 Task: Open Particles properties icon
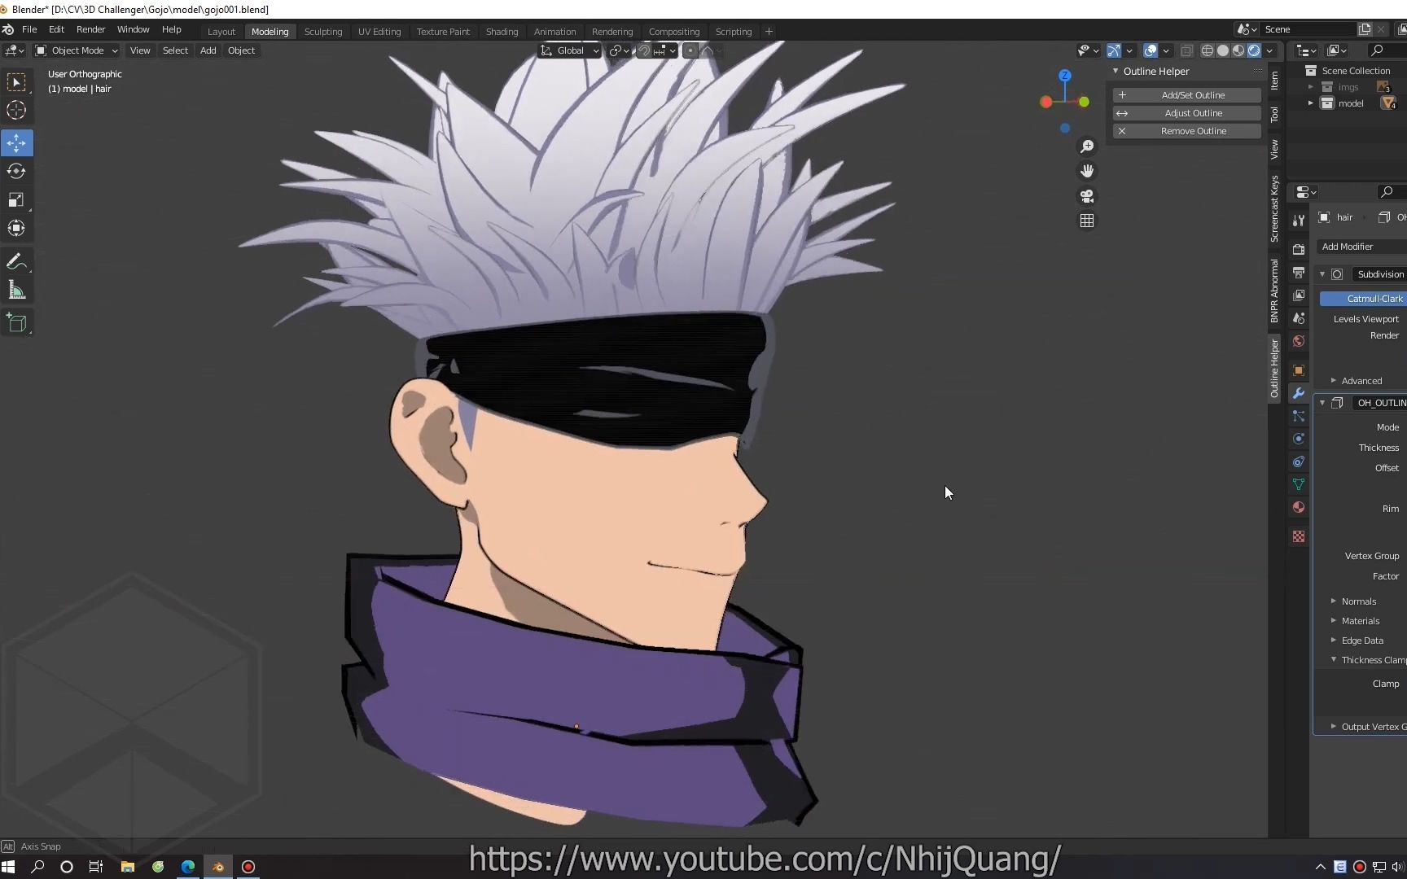click(x=1299, y=416)
